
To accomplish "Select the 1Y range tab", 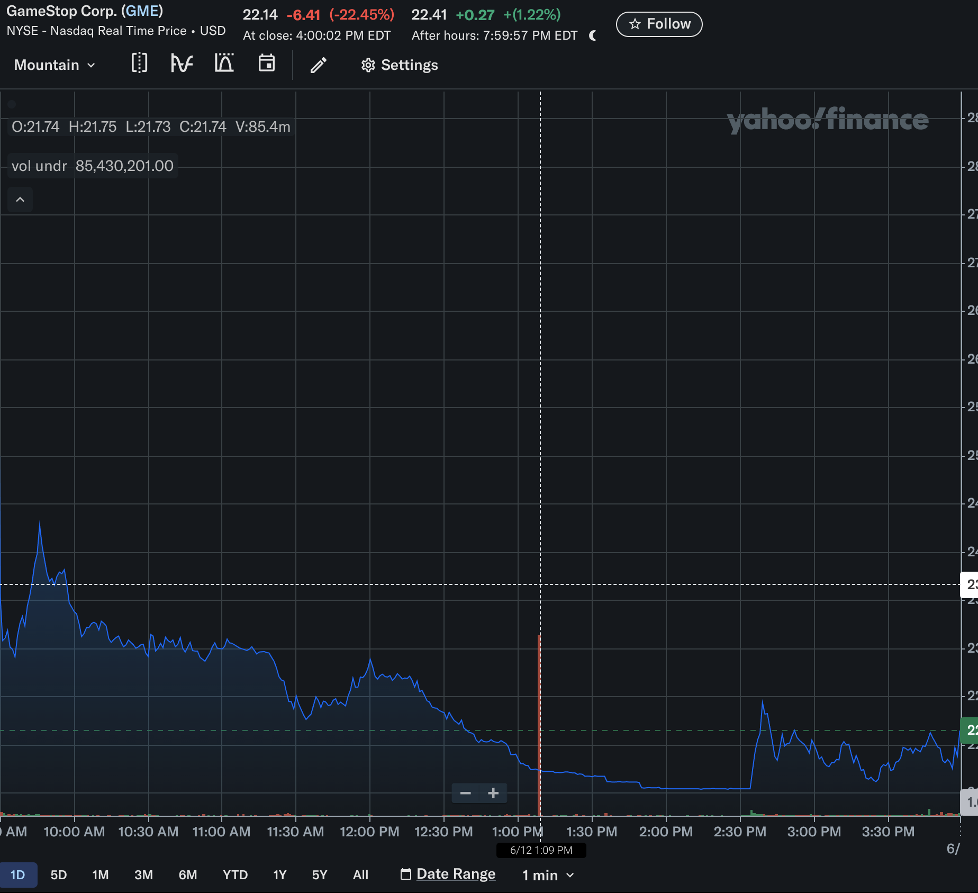I will pyautogui.click(x=279, y=874).
